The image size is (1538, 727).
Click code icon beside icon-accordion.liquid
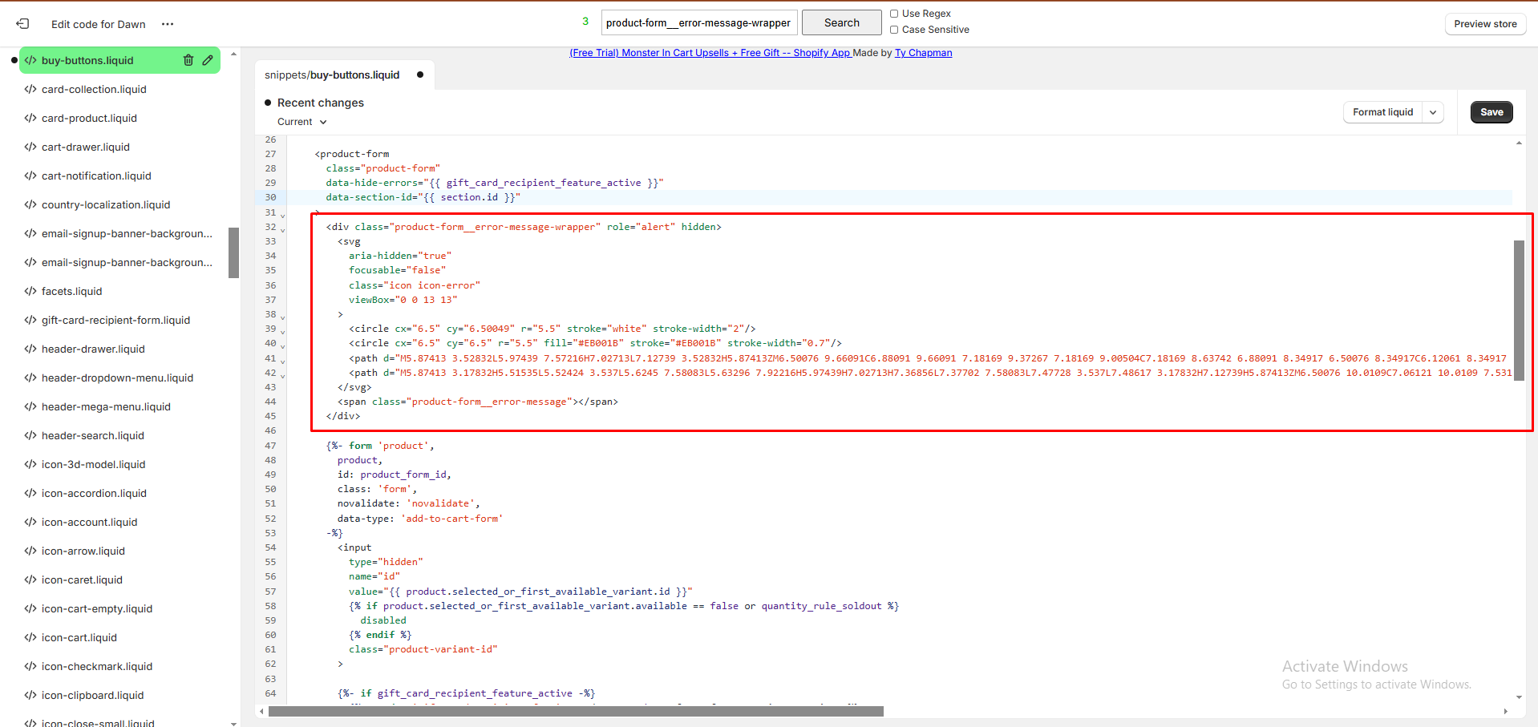[x=30, y=493]
